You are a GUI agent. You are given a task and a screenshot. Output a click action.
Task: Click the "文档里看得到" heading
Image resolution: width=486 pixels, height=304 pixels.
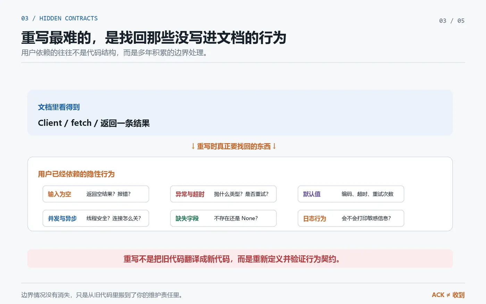(x=59, y=107)
